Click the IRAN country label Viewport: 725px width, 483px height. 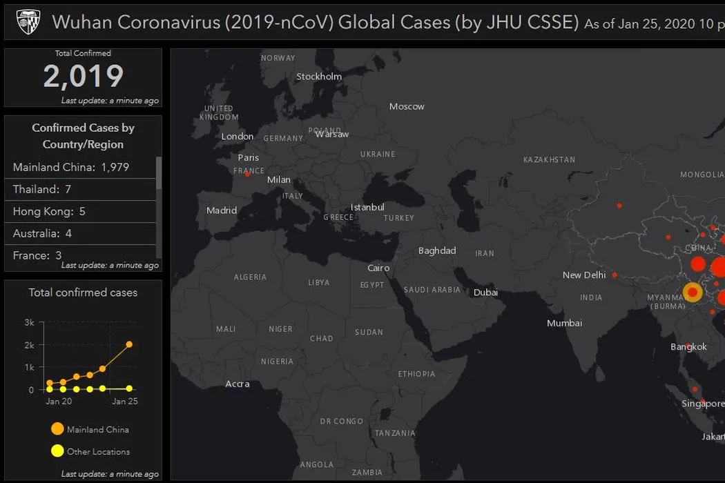pos(485,253)
